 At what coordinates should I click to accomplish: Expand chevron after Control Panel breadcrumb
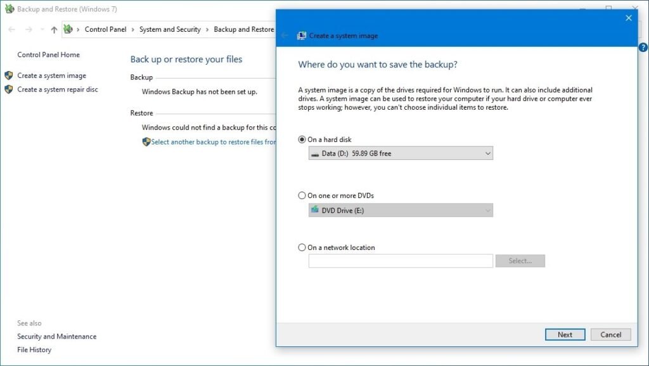pyautogui.click(x=133, y=29)
